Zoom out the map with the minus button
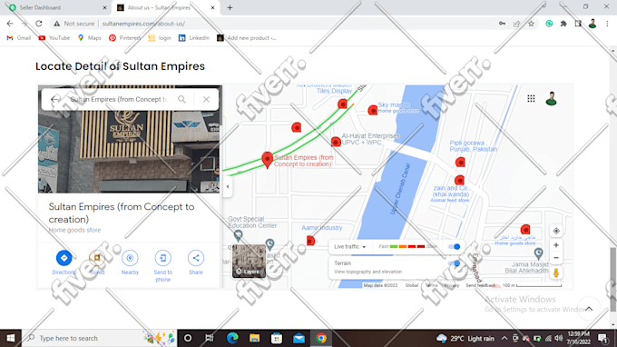Viewport: 617px width, 347px height. [x=556, y=258]
